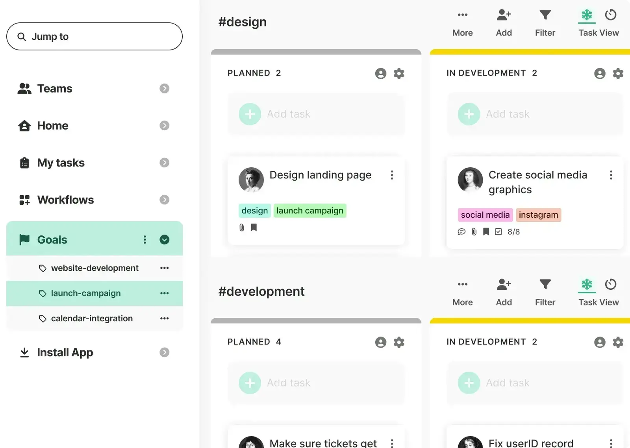This screenshot has width=630, height=448.
Task: Open the clock history icon in #design header
Action: (x=611, y=15)
